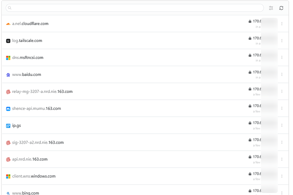This screenshot has width=293, height=195.
Task: Select api.nrd.nie.163.com row
Action: [x=30, y=159]
